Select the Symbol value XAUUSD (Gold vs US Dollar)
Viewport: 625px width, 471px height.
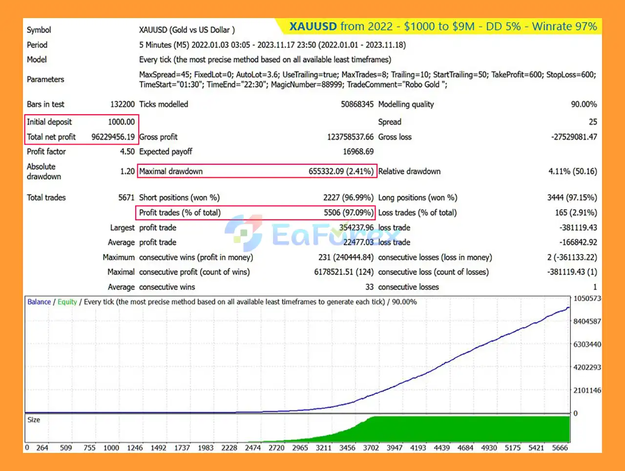(187, 30)
